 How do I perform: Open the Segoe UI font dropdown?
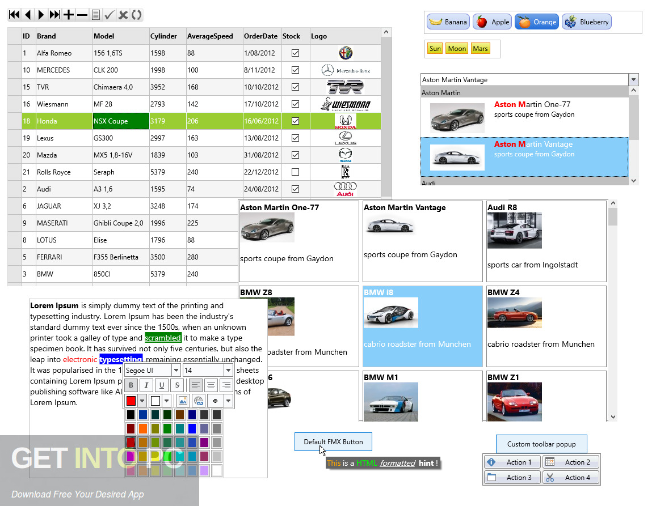coord(176,370)
